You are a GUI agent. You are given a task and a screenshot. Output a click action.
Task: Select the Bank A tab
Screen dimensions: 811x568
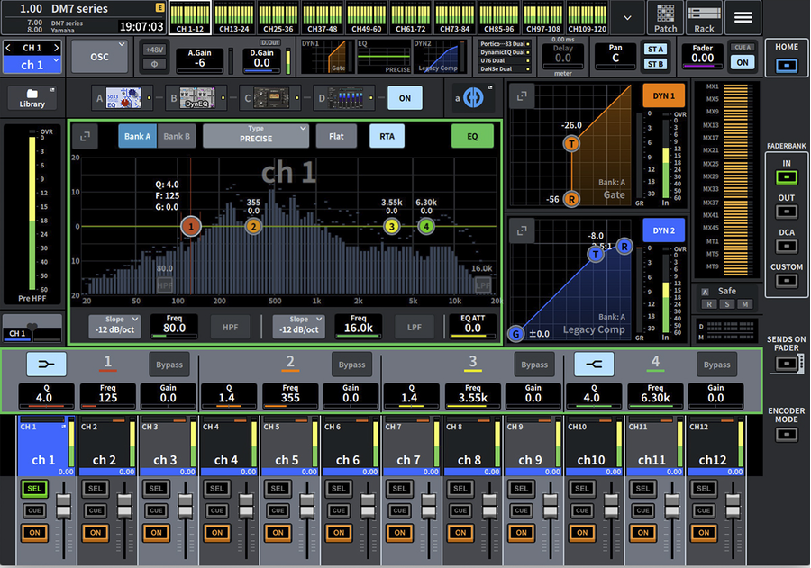(x=137, y=136)
